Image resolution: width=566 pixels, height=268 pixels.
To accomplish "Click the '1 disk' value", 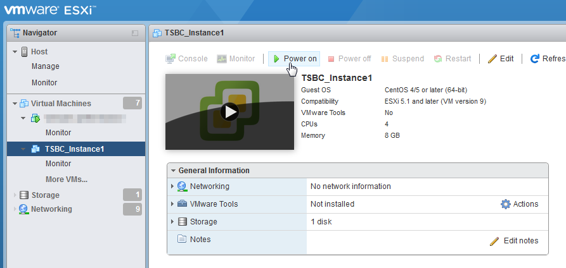I will click(321, 221).
